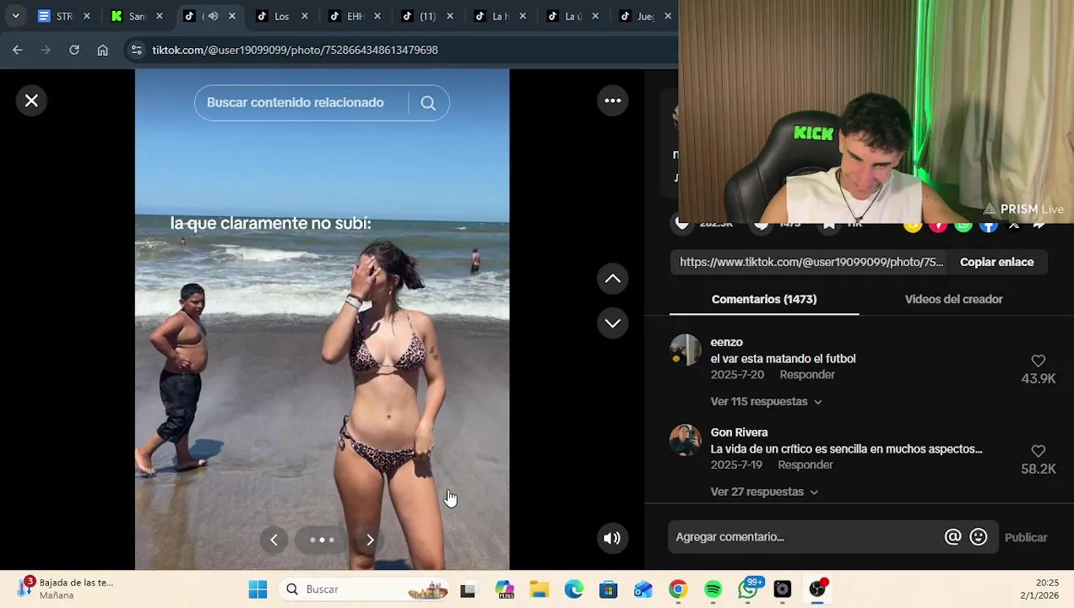The width and height of the screenshot is (1074, 608).
Task: Close the TikTok photo viewer with the X
Action: (x=31, y=100)
